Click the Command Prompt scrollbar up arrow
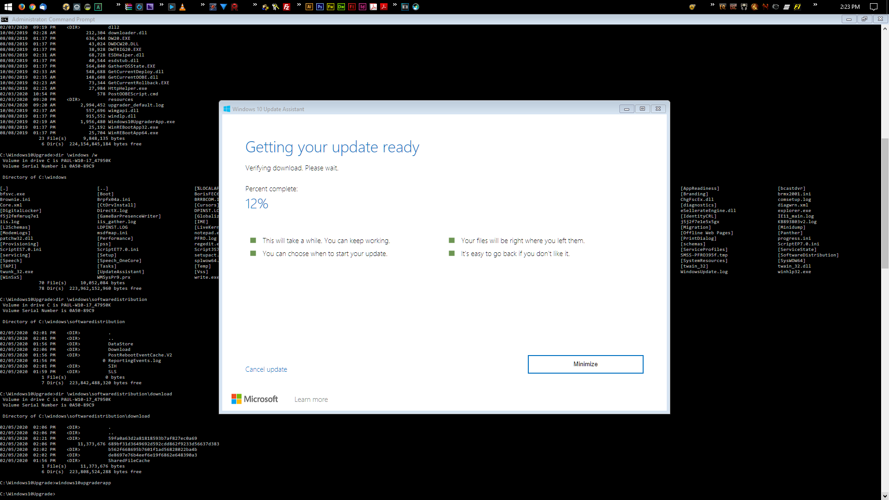The image size is (889, 500). pos(885,29)
